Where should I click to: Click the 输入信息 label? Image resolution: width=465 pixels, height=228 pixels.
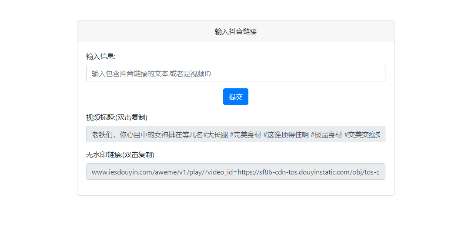pos(101,56)
